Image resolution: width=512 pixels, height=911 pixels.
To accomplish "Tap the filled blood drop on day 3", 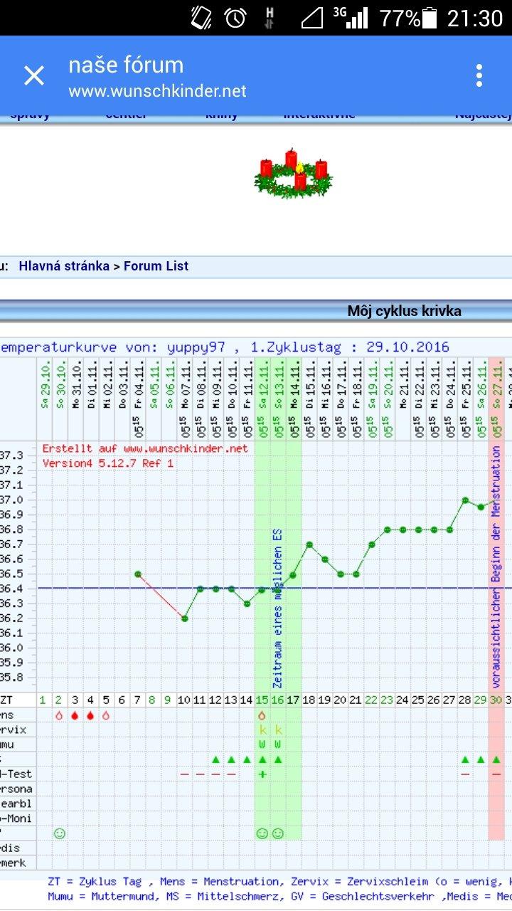I will click(x=75, y=715).
